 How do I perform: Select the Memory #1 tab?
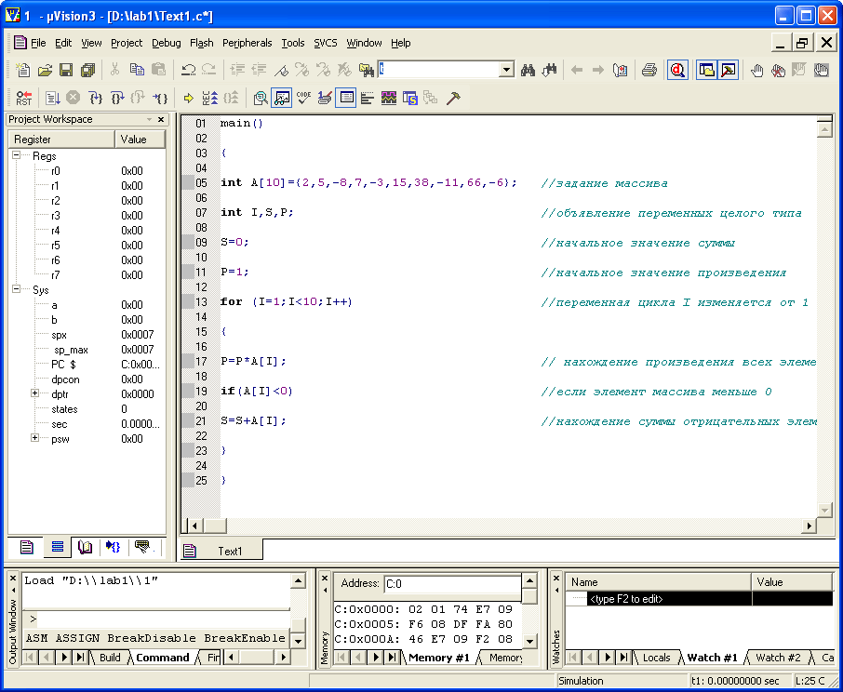click(438, 658)
